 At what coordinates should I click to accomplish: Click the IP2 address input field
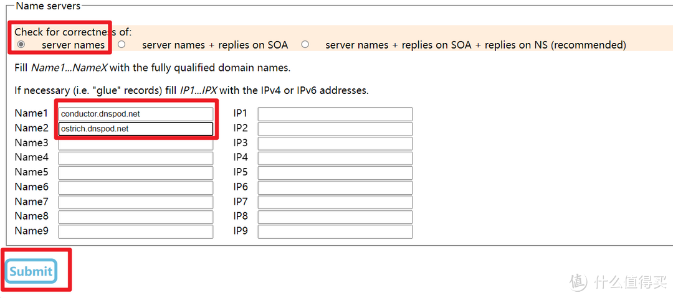coord(335,129)
